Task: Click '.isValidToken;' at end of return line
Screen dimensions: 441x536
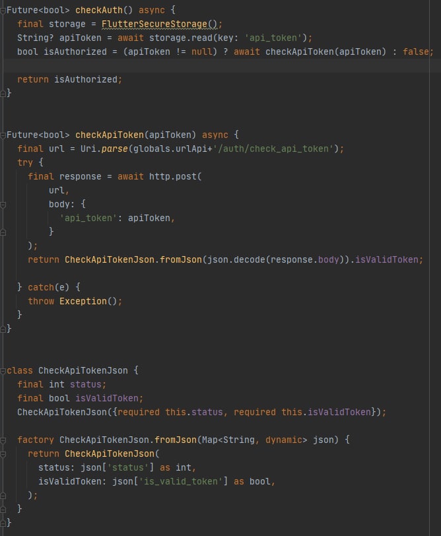Action: pyautogui.click(x=387, y=260)
